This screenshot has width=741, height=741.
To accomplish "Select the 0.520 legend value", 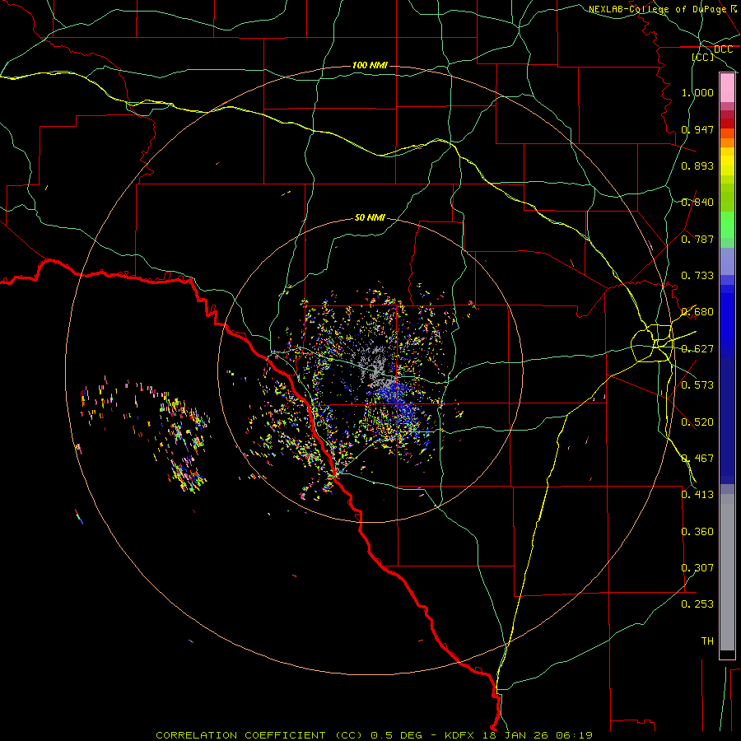I will (697, 422).
